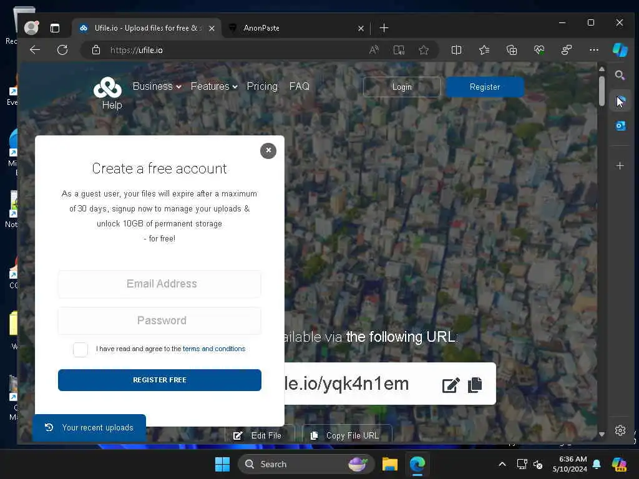The width and height of the screenshot is (639, 479).
Task: Click the taskbar Search box
Action: tap(306, 464)
